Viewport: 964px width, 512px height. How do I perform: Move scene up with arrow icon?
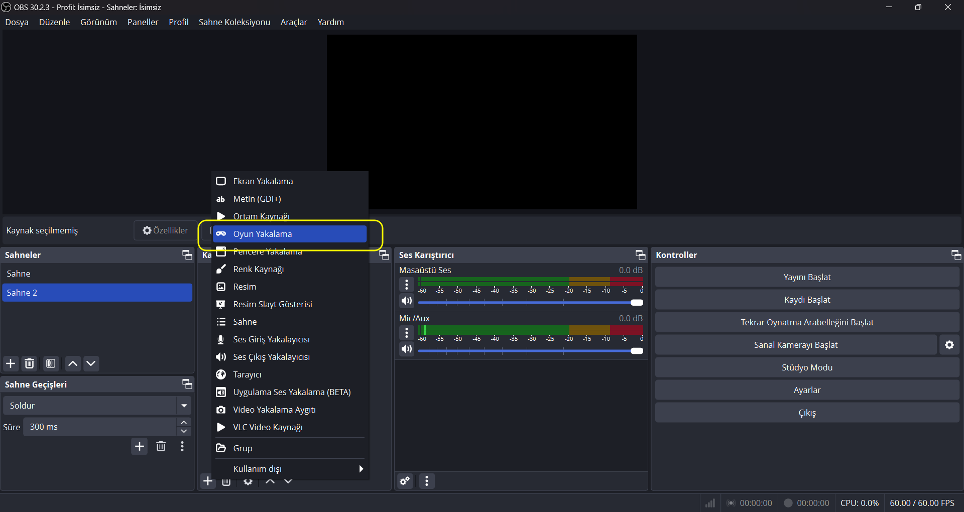(73, 363)
